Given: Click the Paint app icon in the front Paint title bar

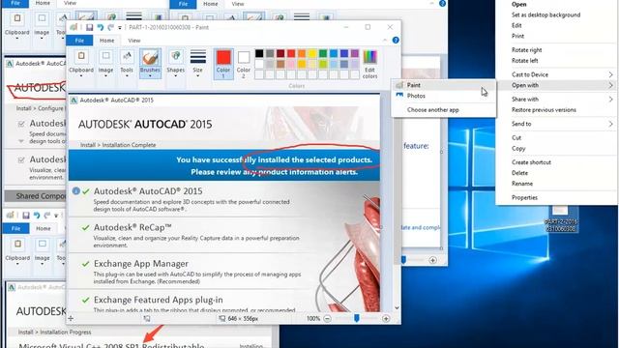Looking at the screenshot, I should [x=74, y=27].
